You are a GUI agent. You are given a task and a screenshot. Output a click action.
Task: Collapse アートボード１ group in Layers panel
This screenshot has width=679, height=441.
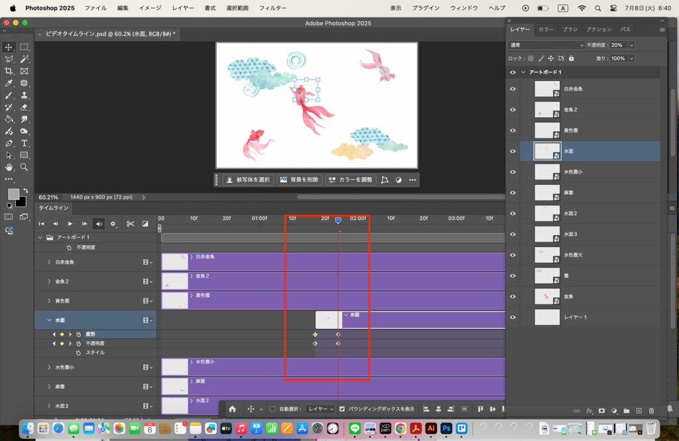point(523,72)
